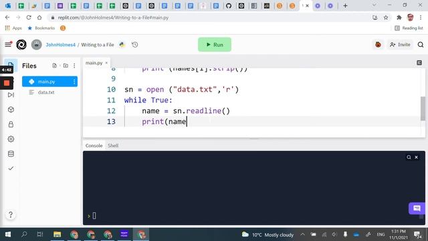Open the search magnifier in Replit header
428x241 pixels.
pos(421,45)
